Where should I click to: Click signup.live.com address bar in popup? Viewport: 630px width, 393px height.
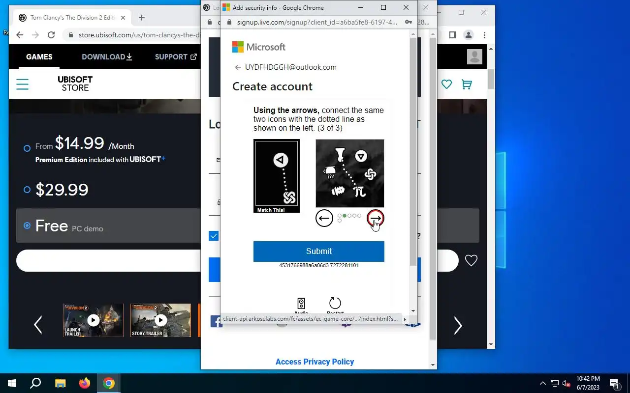pos(317,22)
